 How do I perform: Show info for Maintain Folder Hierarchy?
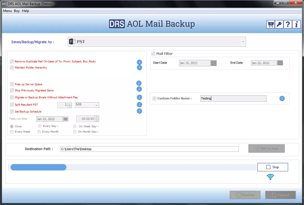pos(139,67)
